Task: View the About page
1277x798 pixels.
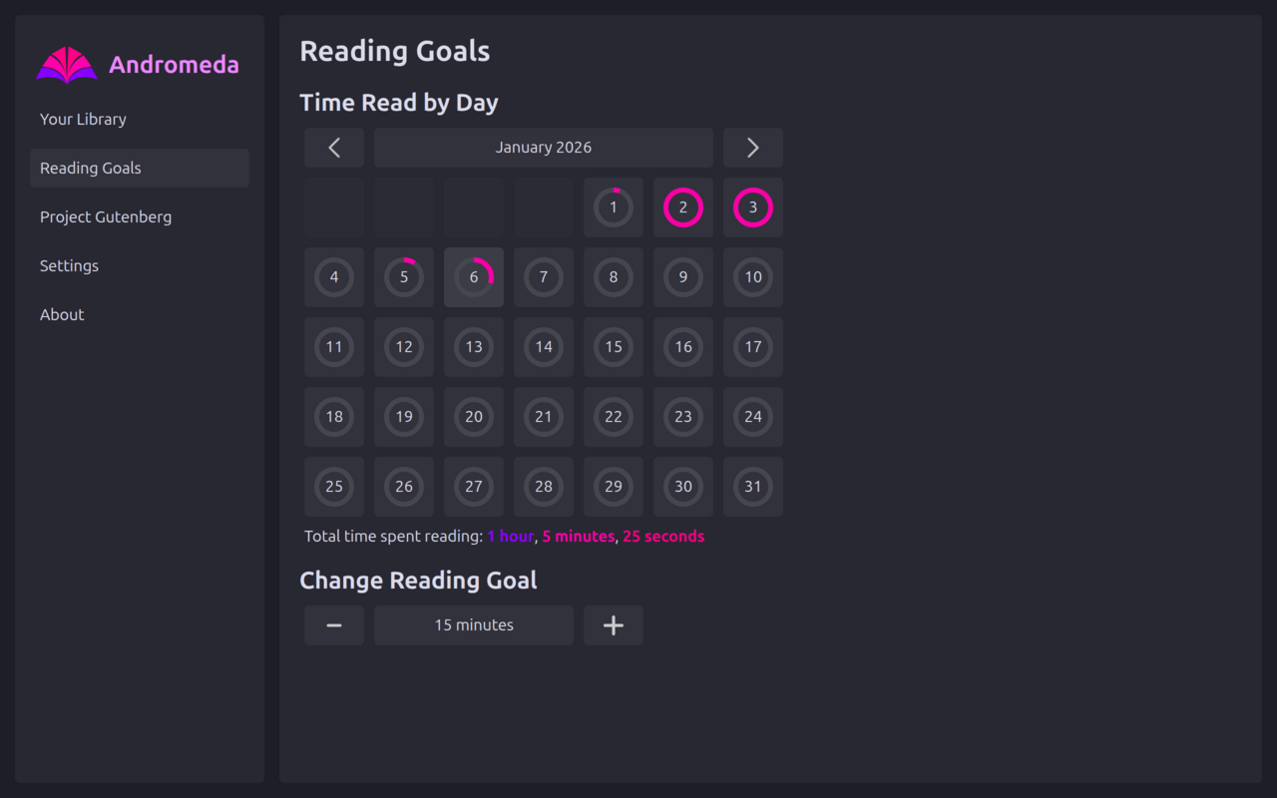Action: click(62, 314)
